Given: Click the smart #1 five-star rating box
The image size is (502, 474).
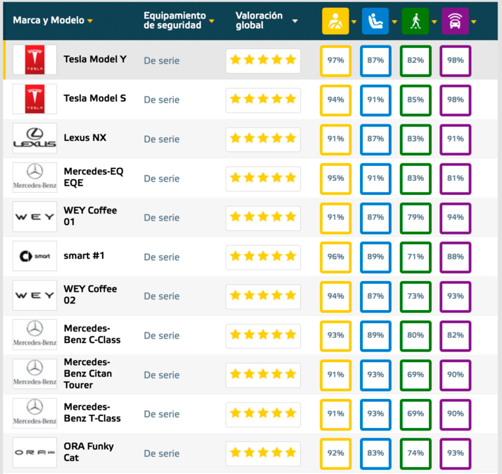Looking at the screenshot, I should point(263,256).
